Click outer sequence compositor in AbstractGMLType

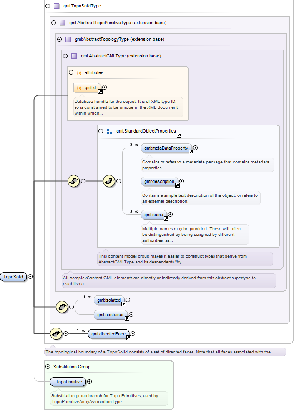[73, 181]
